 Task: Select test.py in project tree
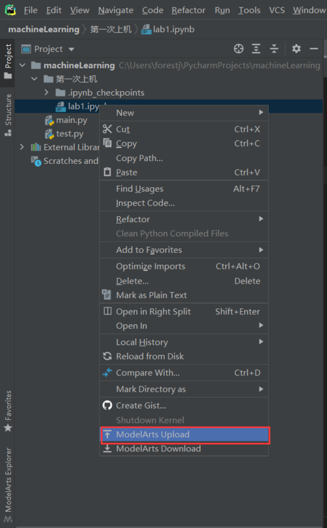69,134
